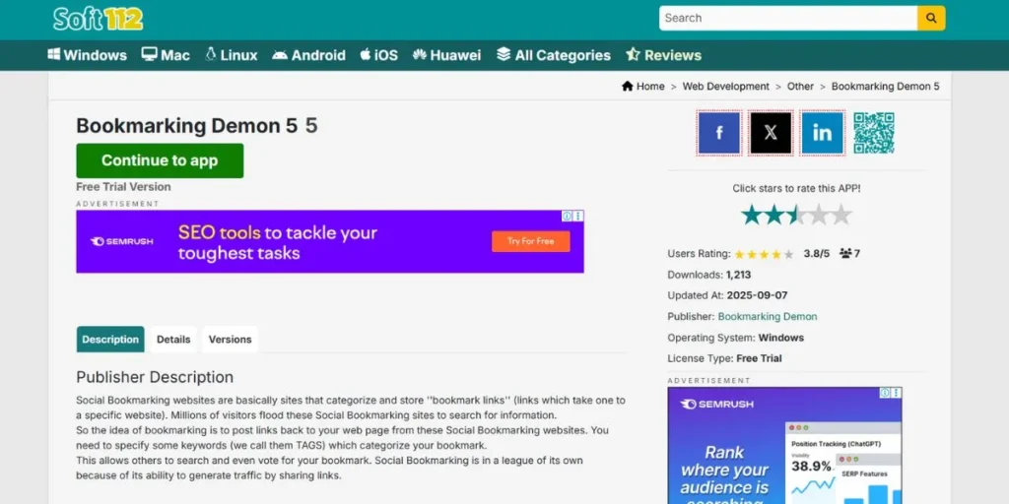Click the user count people icon
1009x504 pixels.
(x=845, y=253)
